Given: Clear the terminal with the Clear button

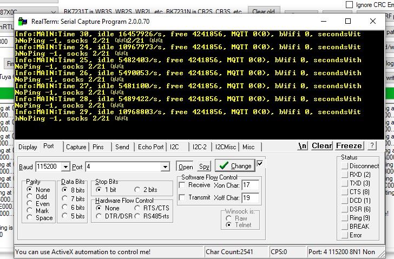Looking at the screenshot, I should 322,146.
